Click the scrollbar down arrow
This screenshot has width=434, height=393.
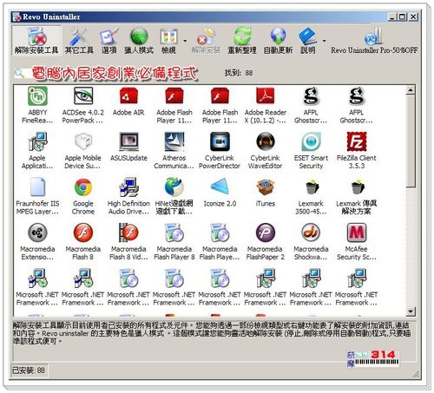(x=411, y=311)
